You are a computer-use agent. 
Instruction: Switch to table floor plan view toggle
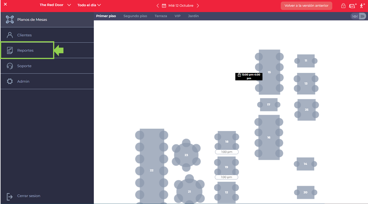355,16
